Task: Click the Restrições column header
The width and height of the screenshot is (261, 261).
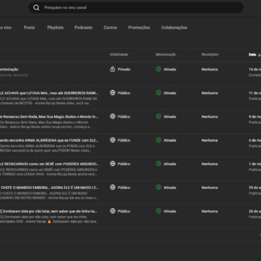Action: click(x=210, y=55)
